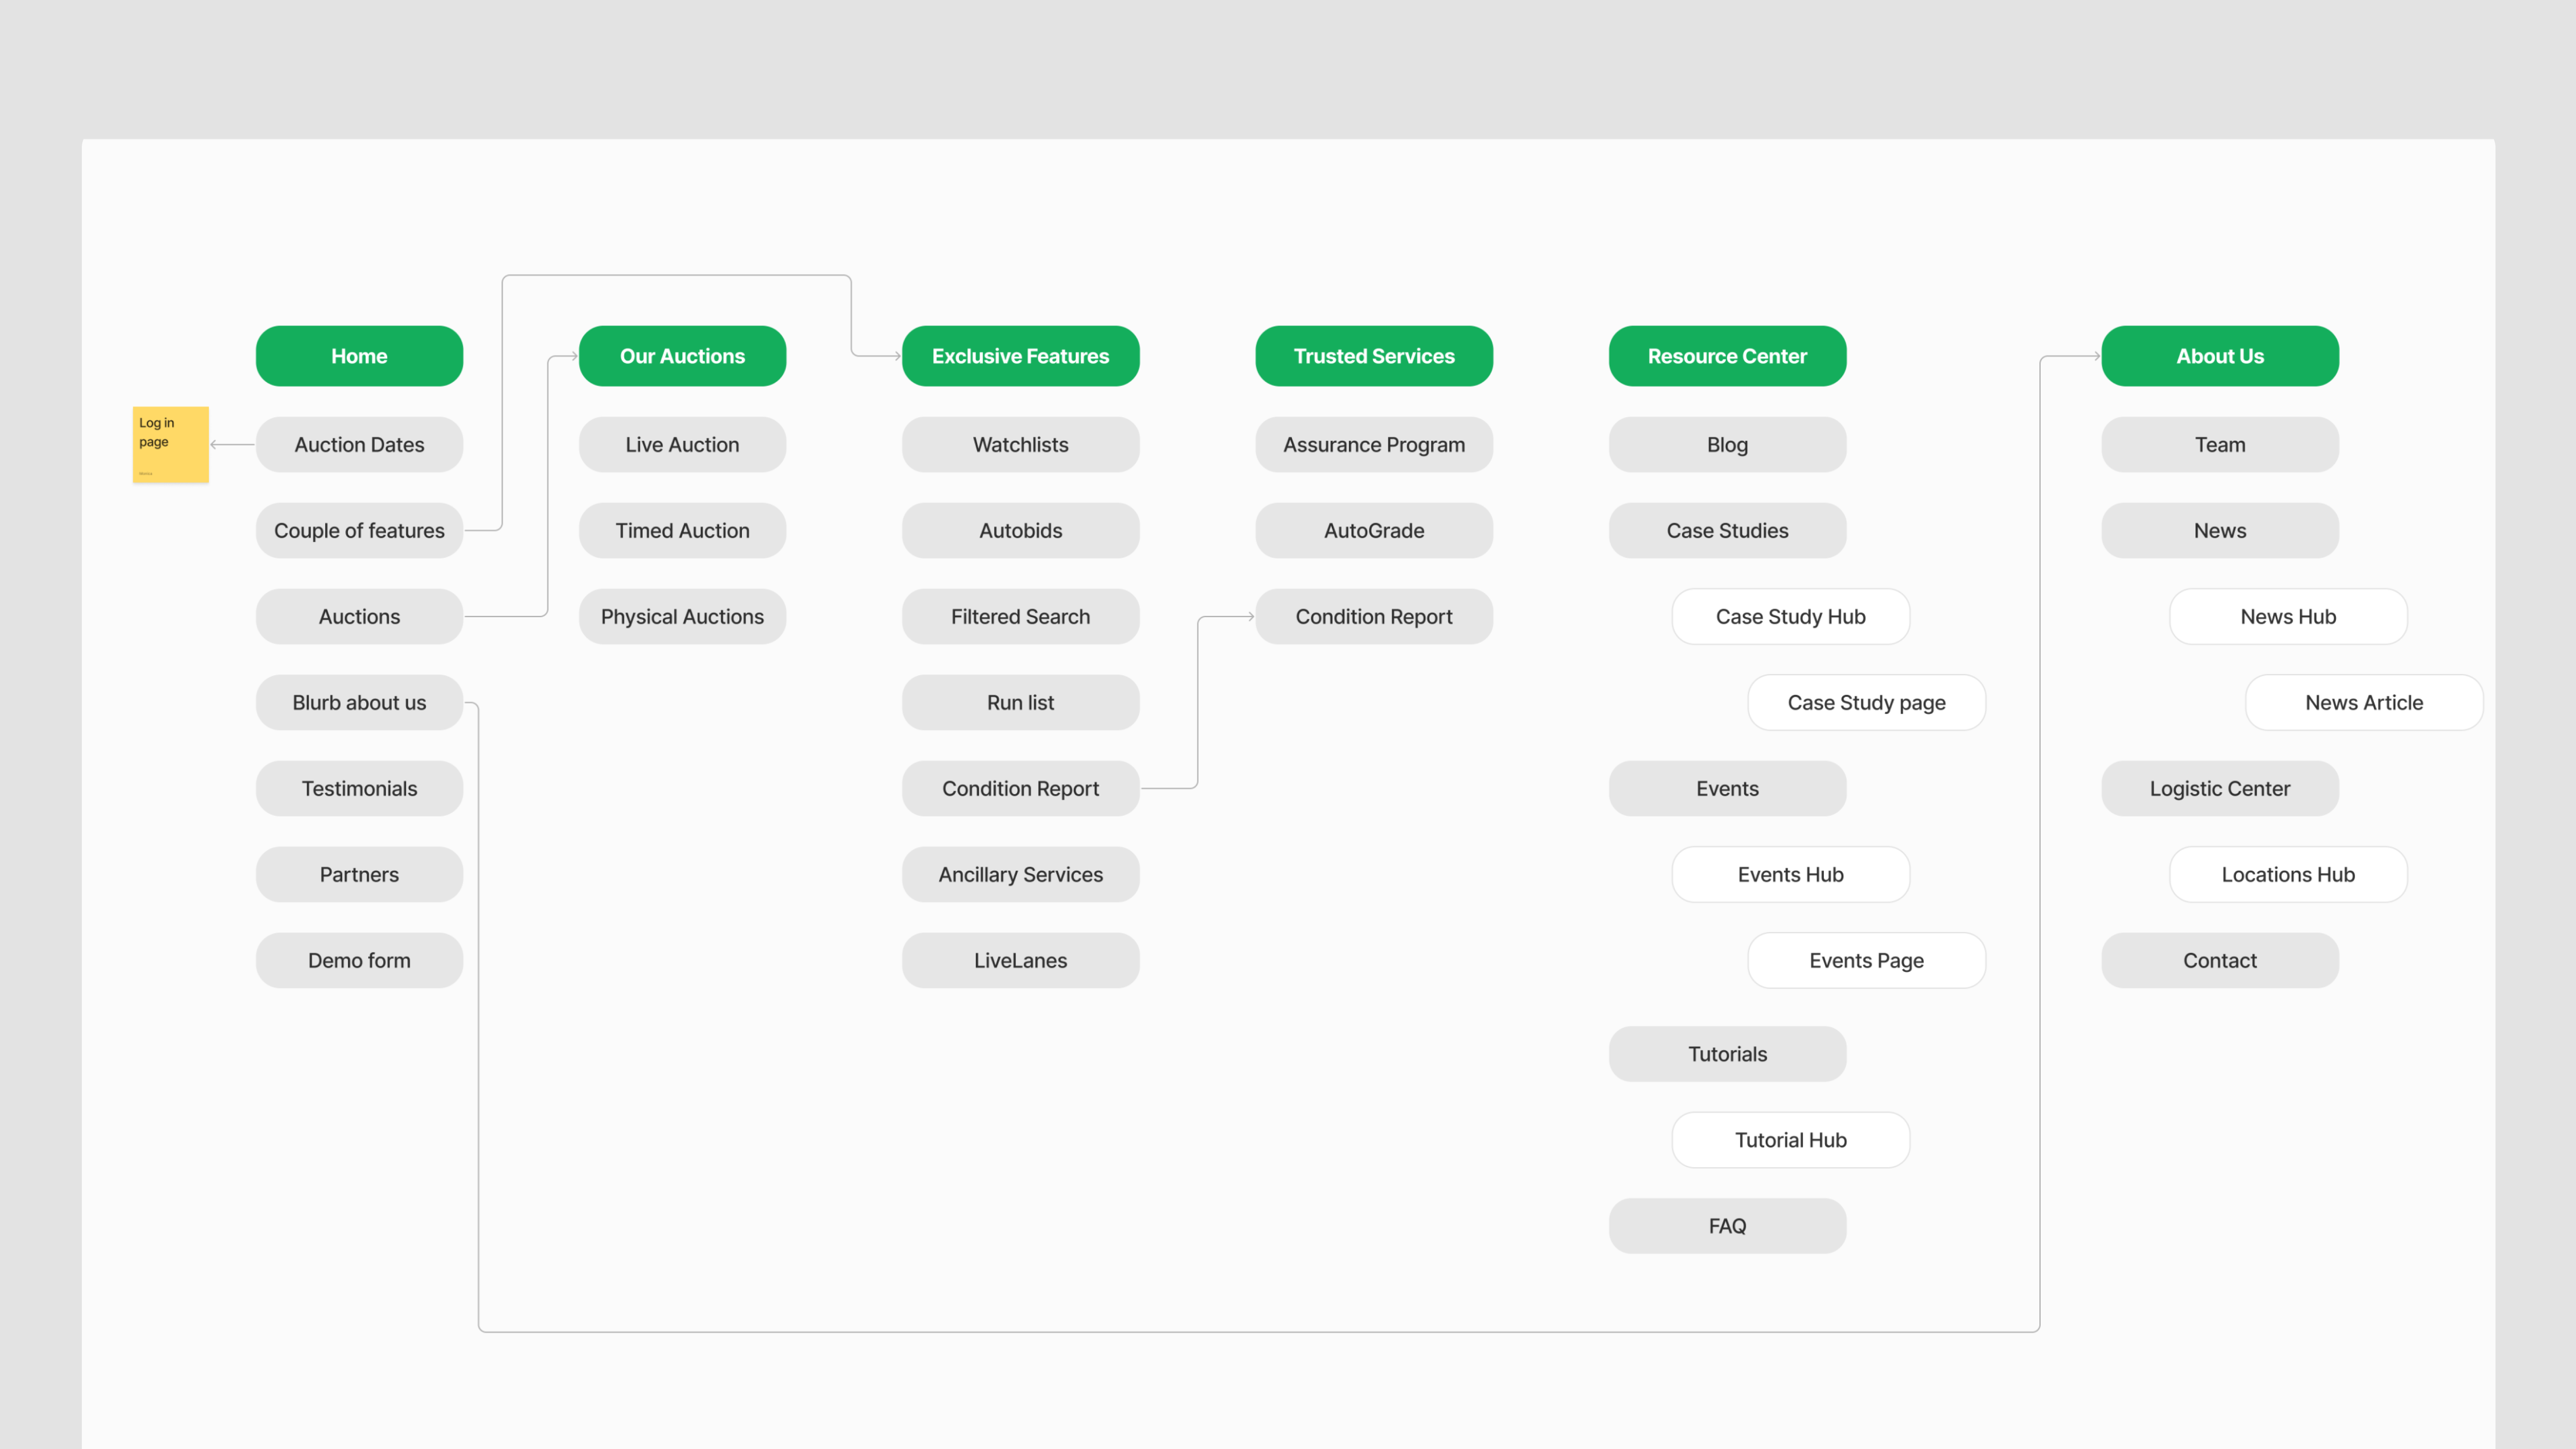Viewport: 2576px width, 1449px height.
Task: Select the yellow Log in page sticky note
Action: pos(171,445)
